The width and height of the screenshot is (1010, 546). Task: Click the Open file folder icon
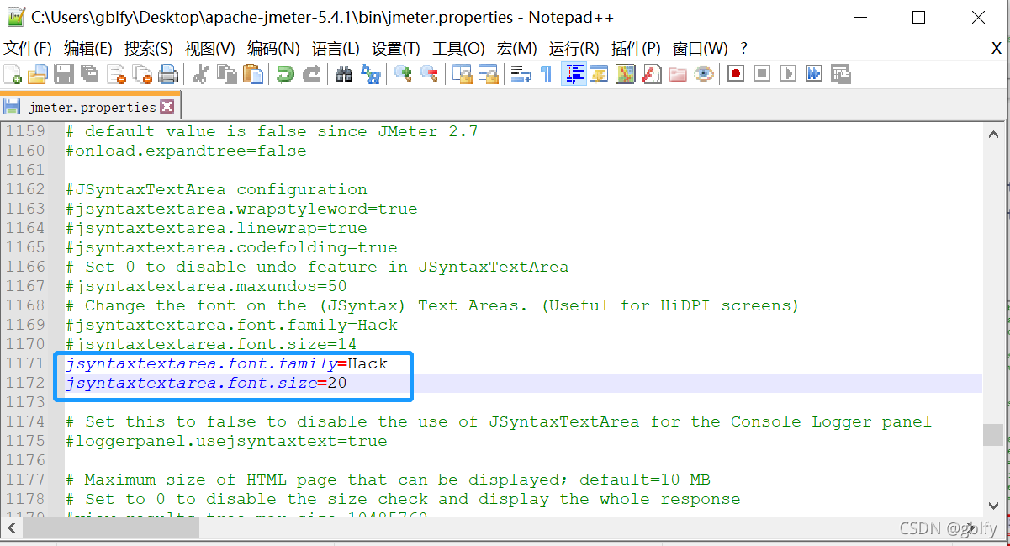pos(38,74)
